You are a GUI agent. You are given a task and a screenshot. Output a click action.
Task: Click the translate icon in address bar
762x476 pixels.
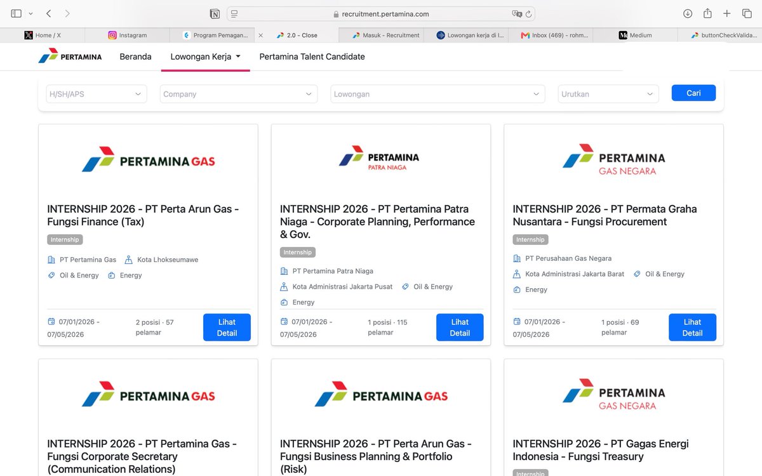(x=517, y=13)
